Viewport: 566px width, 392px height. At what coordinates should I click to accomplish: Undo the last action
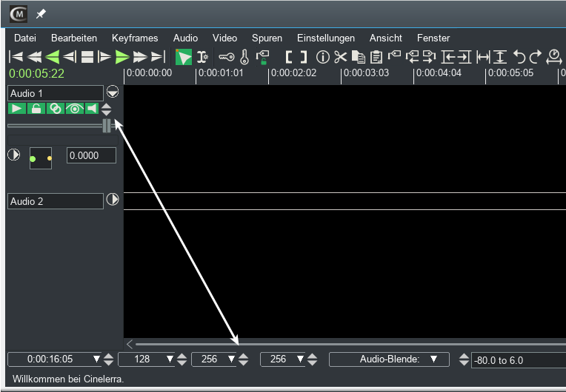click(x=519, y=57)
